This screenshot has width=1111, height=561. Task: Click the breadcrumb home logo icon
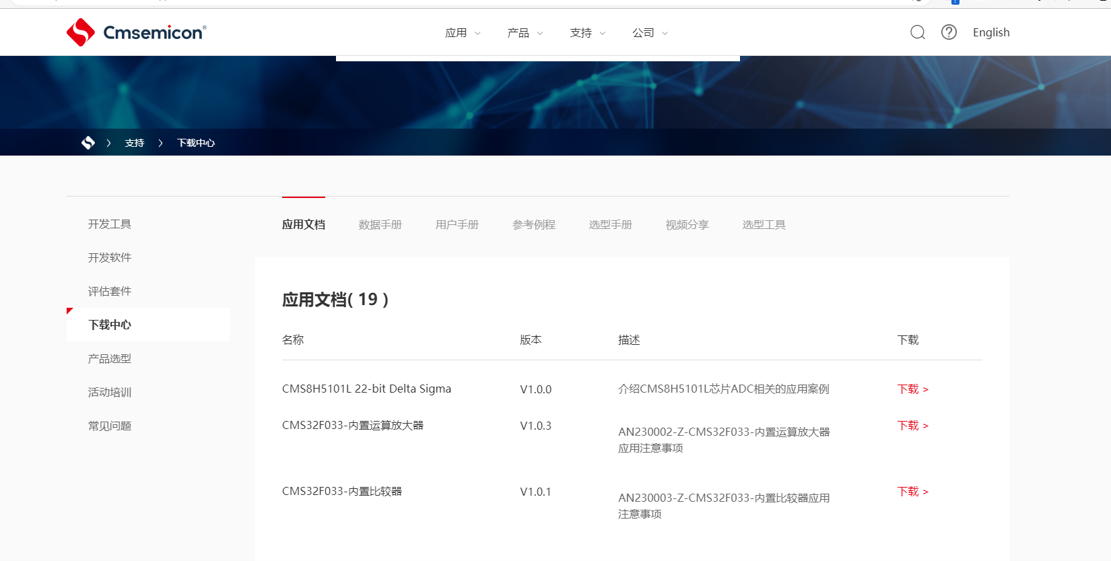(88, 143)
